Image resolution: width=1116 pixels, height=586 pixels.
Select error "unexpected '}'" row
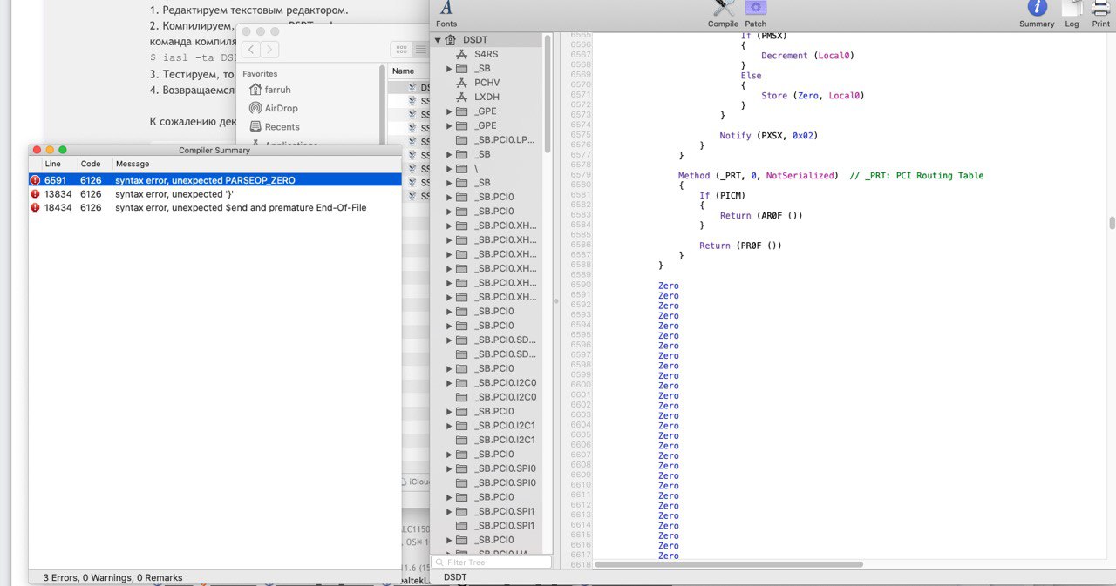214,194
